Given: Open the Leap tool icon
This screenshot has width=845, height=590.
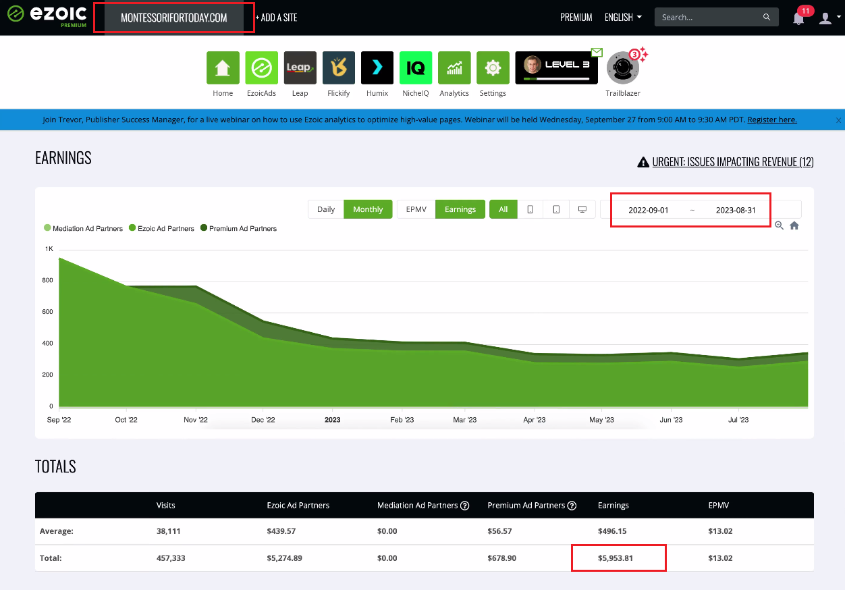Looking at the screenshot, I should 300,68.
